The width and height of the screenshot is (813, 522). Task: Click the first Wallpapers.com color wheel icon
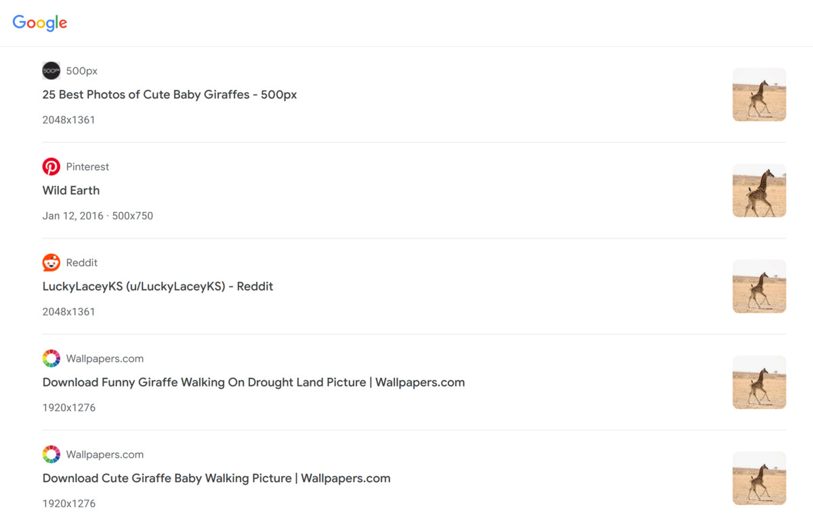pos(51,359)
